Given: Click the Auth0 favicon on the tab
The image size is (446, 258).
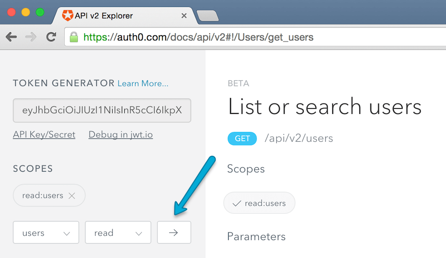Looking at the screenshot, I should (67, 15).
